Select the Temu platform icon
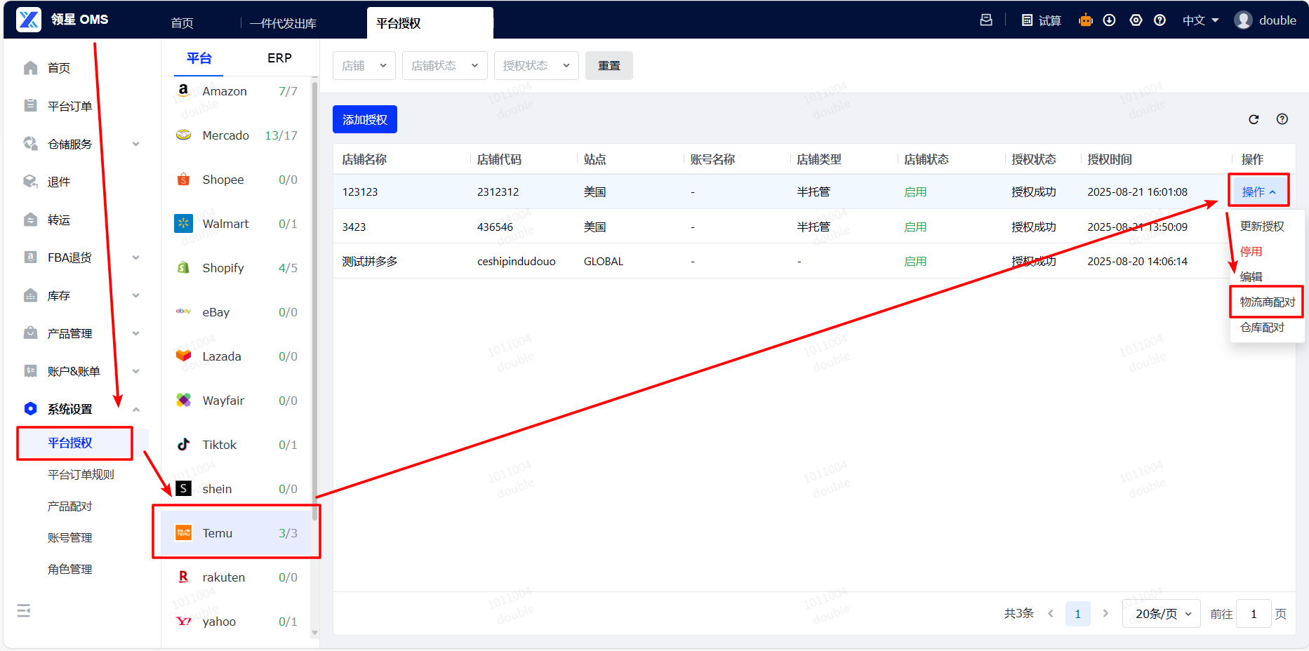1309x651 pixels. click(x=183, y=532)
